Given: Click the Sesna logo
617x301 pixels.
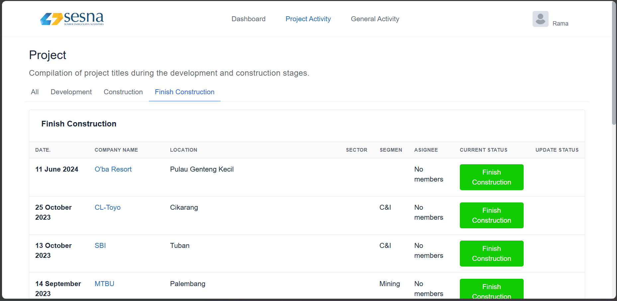Looking at the screenshot, I should click(x=72, y=19).
